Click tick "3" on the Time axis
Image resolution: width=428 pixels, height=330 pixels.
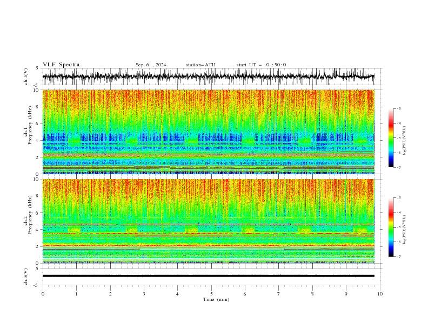pyautogui.click(x=144, y=294)
